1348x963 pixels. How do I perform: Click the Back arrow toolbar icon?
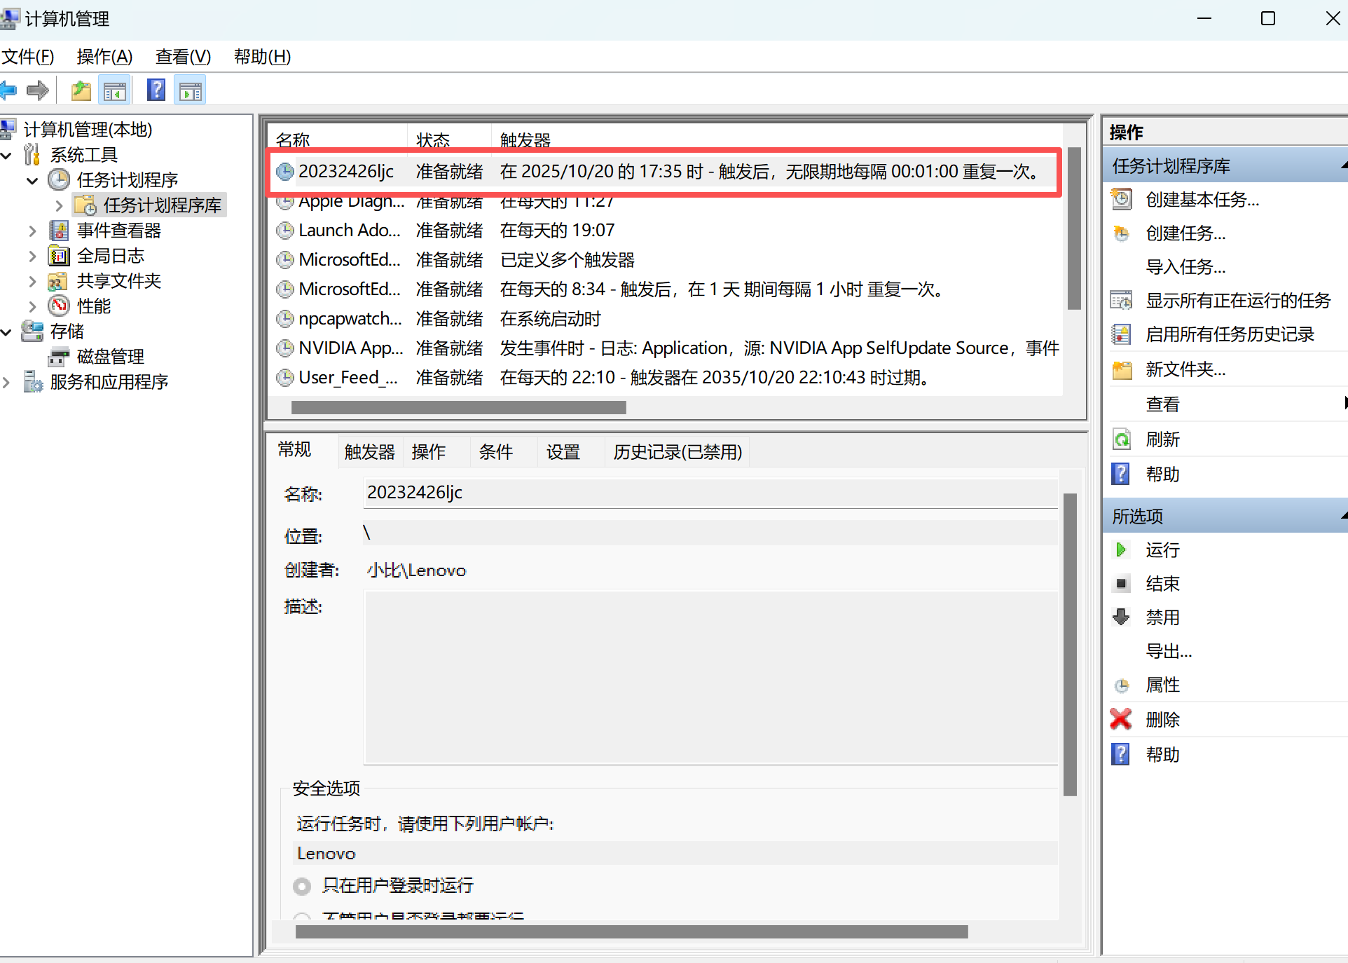(8, 90)
